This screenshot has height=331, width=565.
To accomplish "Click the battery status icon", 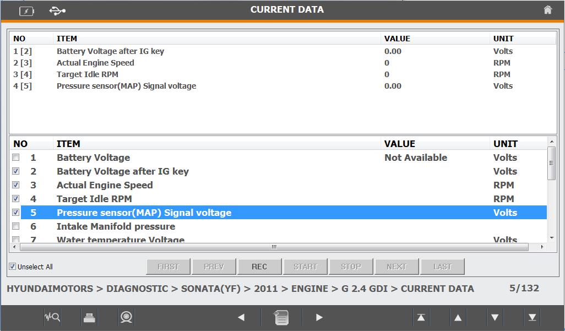I will coord(26,10).
